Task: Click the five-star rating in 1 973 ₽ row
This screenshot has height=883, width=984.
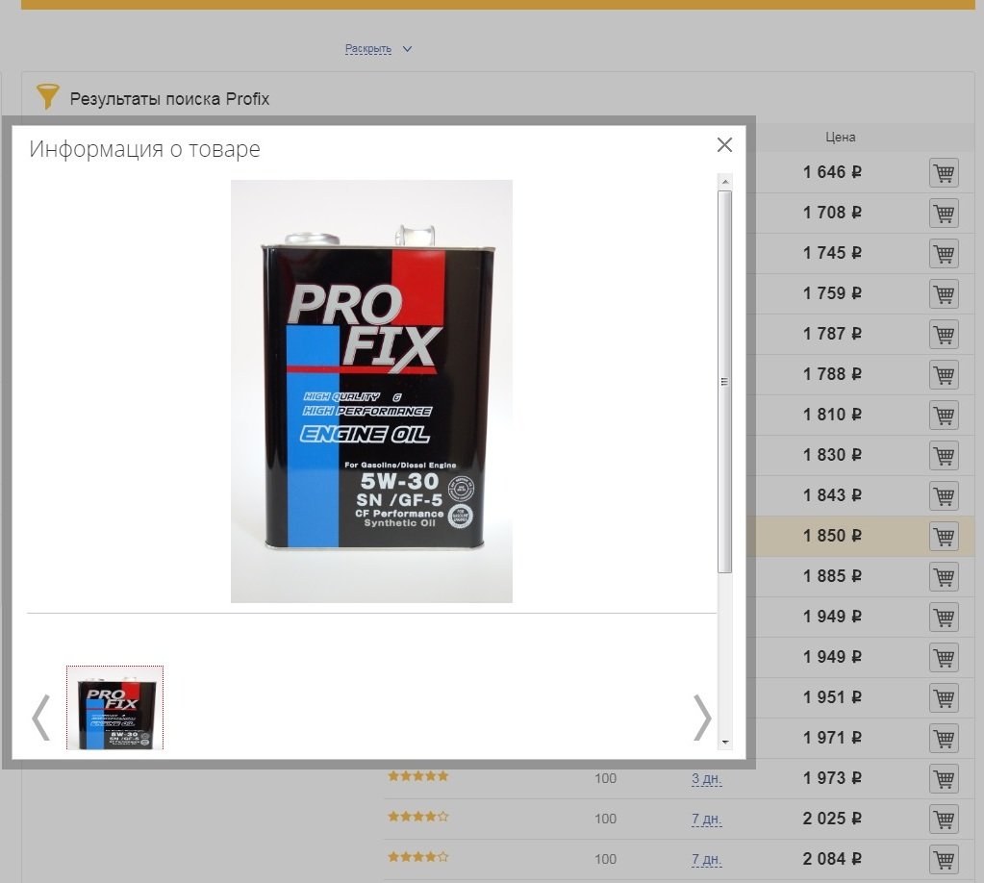Action: point(418,776)
